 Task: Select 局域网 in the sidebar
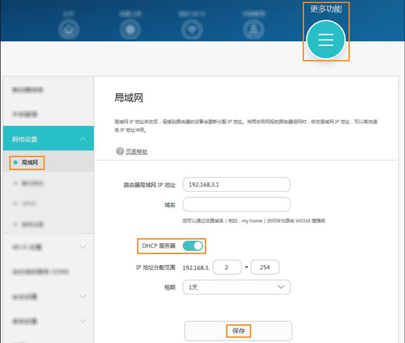(x=32, y=163)
